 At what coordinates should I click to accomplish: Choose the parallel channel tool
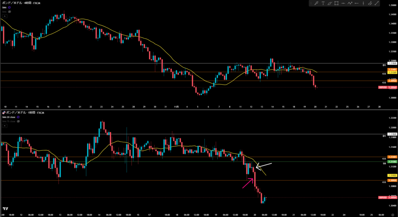[370, 3]
